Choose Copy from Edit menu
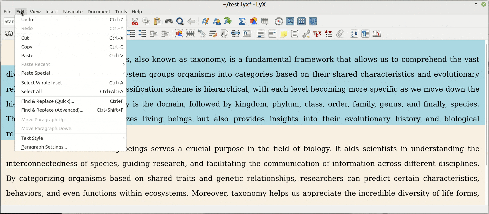The height and width of the screenshot is (214, 489). coord(71,47)
